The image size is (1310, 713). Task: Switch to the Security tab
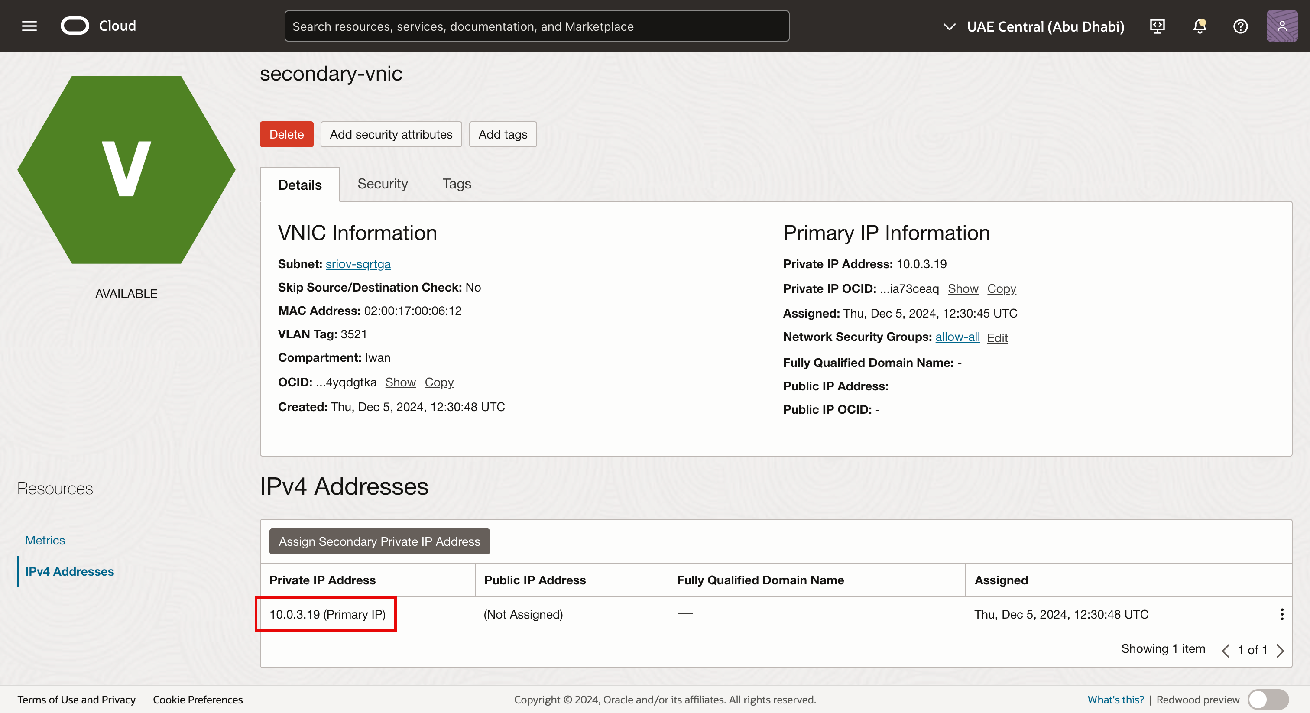[x=383, y=184]
